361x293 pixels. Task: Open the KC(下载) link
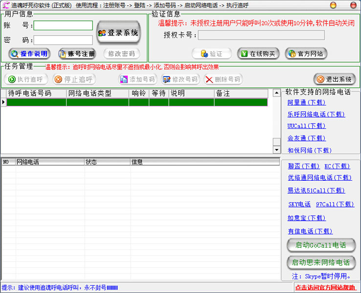tap(337, 166)
